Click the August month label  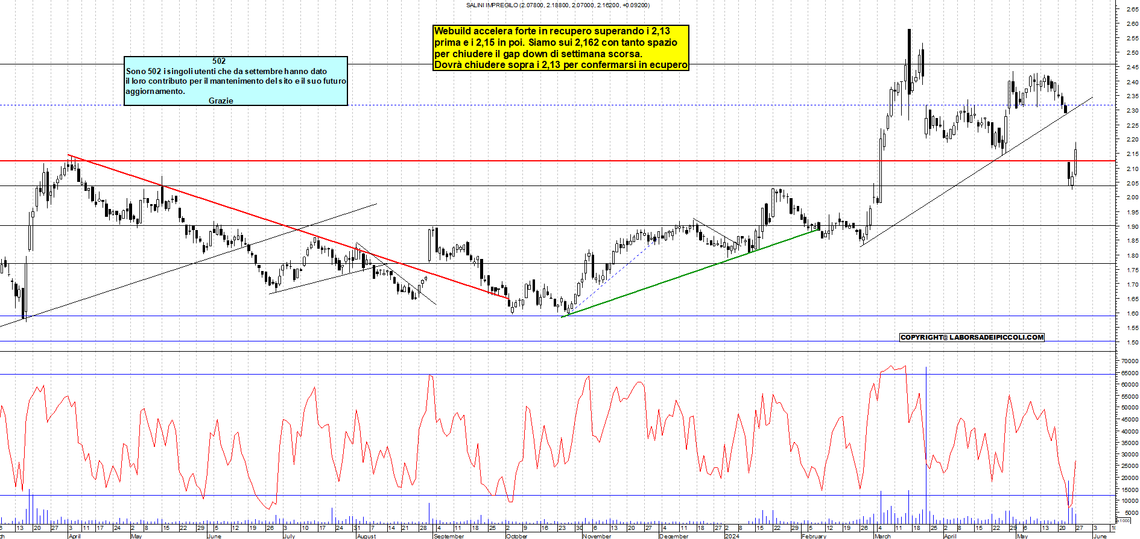coord(366,536)
